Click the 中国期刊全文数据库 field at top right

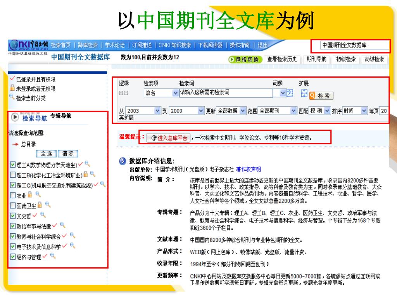(x=355, y=45)
